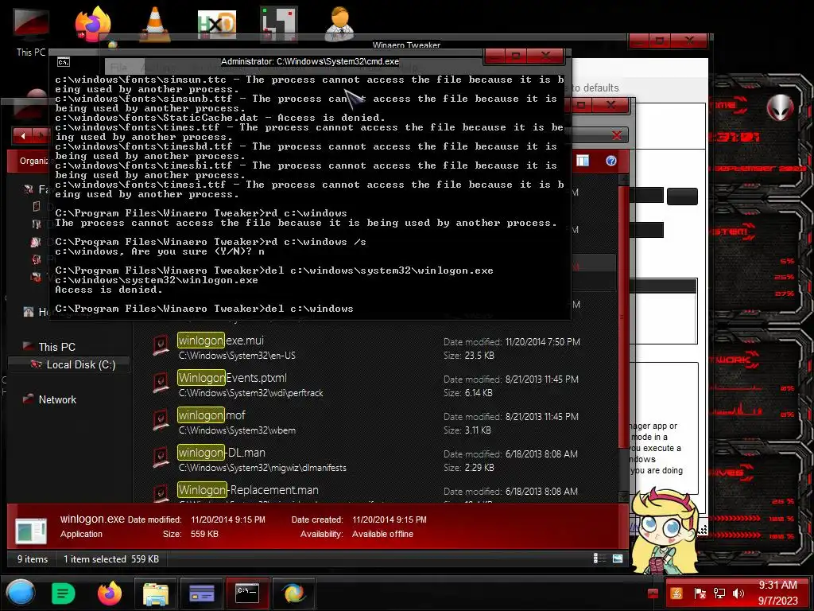Open VLC media player desktop icon

[x=155, y=24]
